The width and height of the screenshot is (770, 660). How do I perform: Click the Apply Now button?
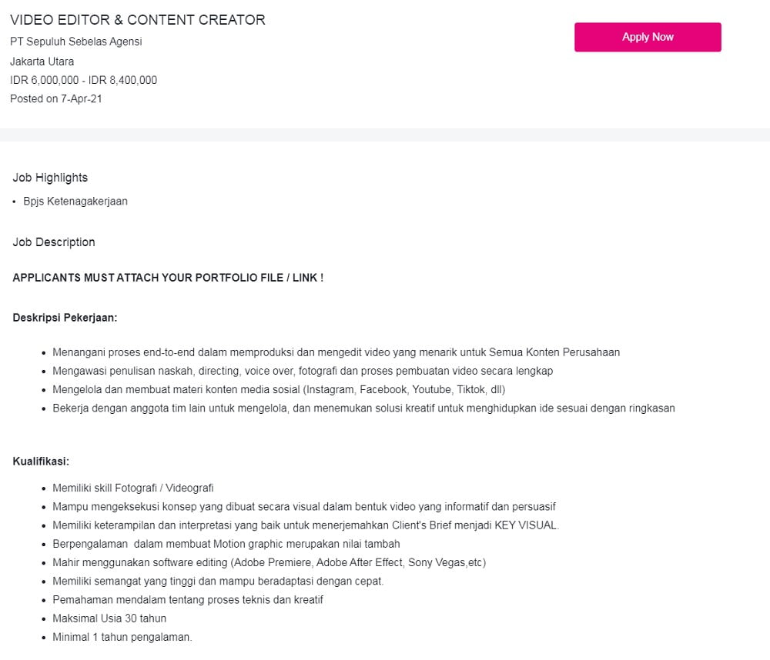pos(648,37)
